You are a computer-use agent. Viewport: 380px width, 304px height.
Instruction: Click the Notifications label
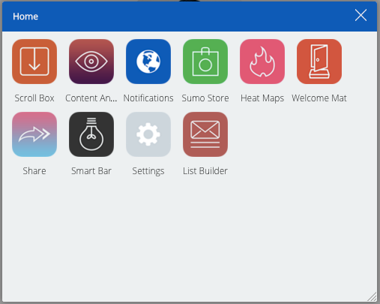[148, 98]
